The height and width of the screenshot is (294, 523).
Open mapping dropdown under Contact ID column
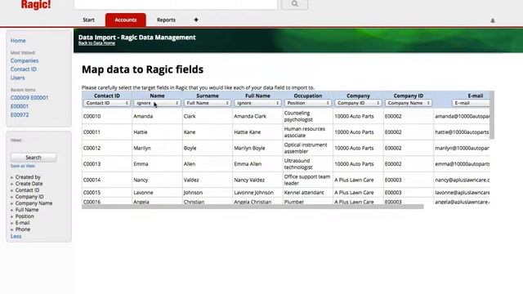point(107,103)
